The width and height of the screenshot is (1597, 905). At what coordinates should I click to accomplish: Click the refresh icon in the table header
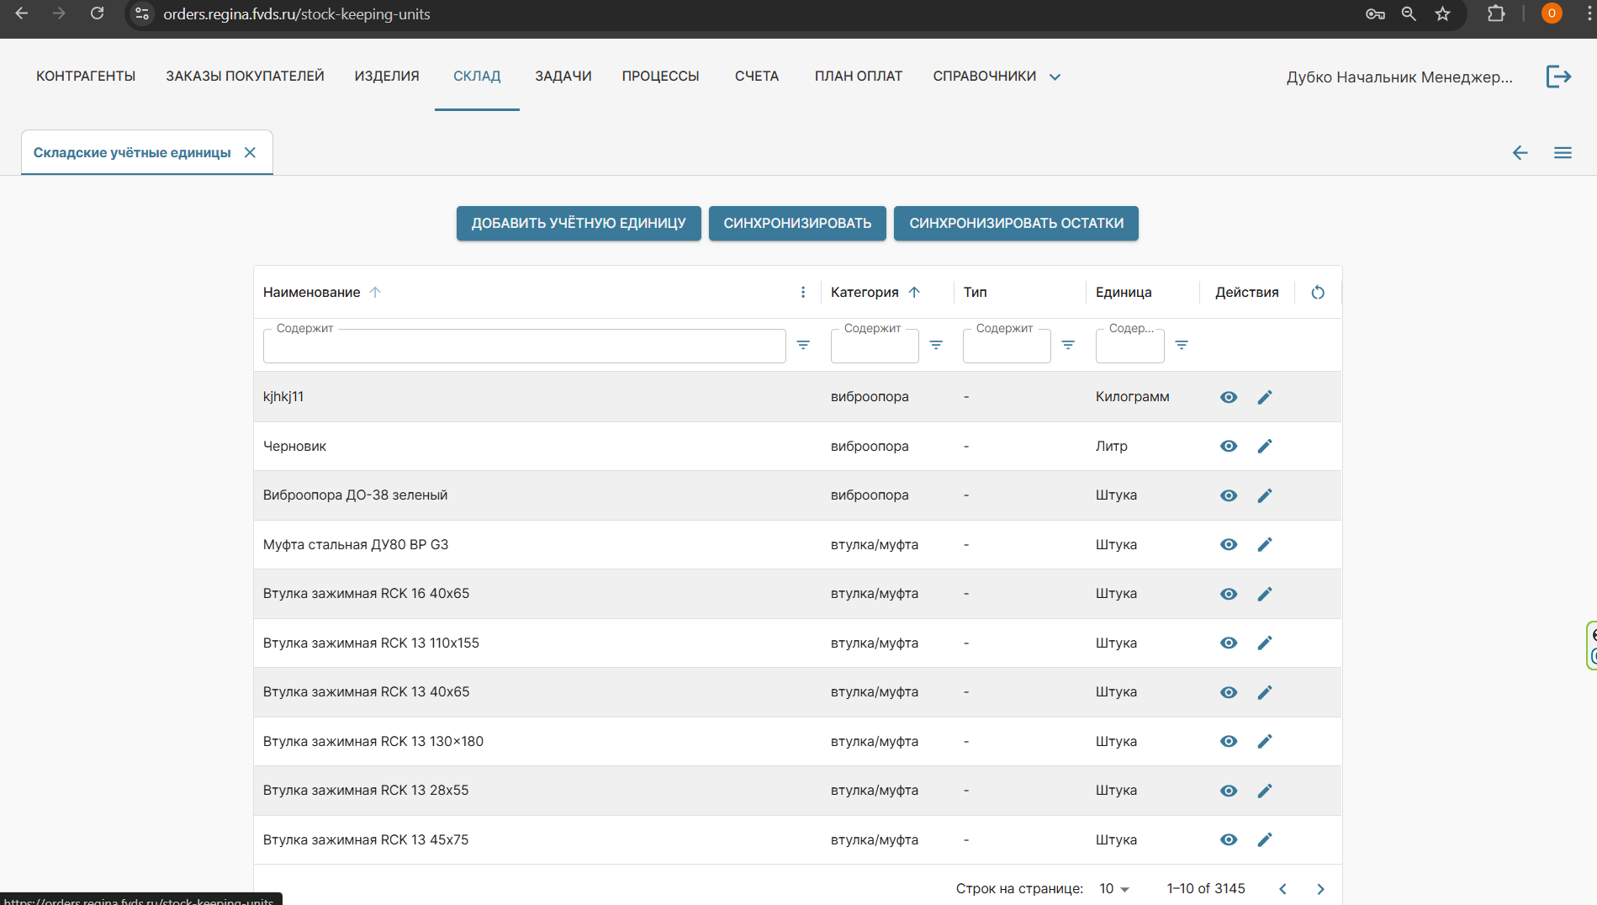pyautogui.click(x=1318, y=293)
